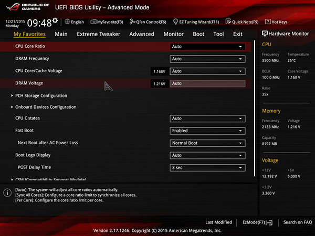The height and width of the screenshot is (236, 315).
Task: Open the DRAM Frequency dropdown
Action: point(207,59)
